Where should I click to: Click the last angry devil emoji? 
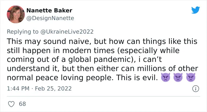pyautogui.click(x=191, y=78)
